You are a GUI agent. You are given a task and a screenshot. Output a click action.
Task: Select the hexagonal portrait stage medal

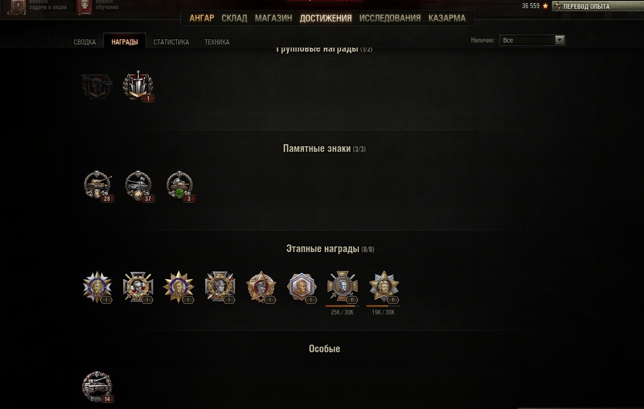(x=302, y=287)
